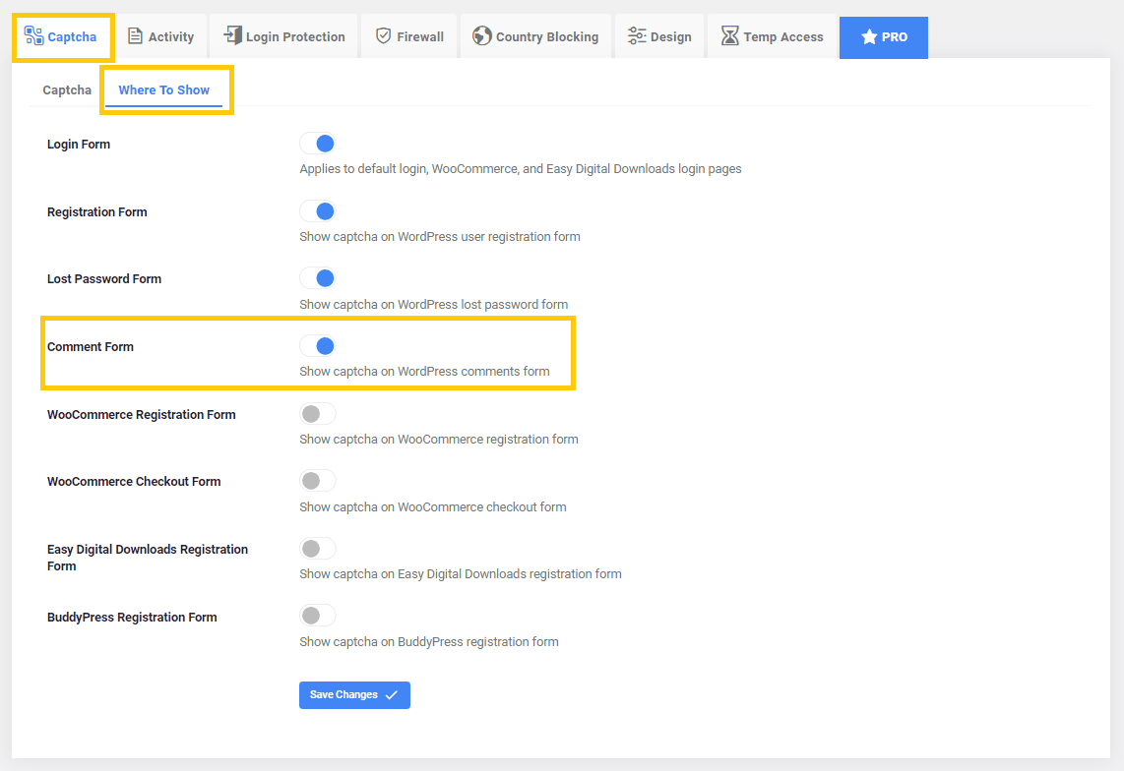The image size is (1124, 771).
Task: Toggle off Lost Password Form captcha
Action: (x=318, y=278)
